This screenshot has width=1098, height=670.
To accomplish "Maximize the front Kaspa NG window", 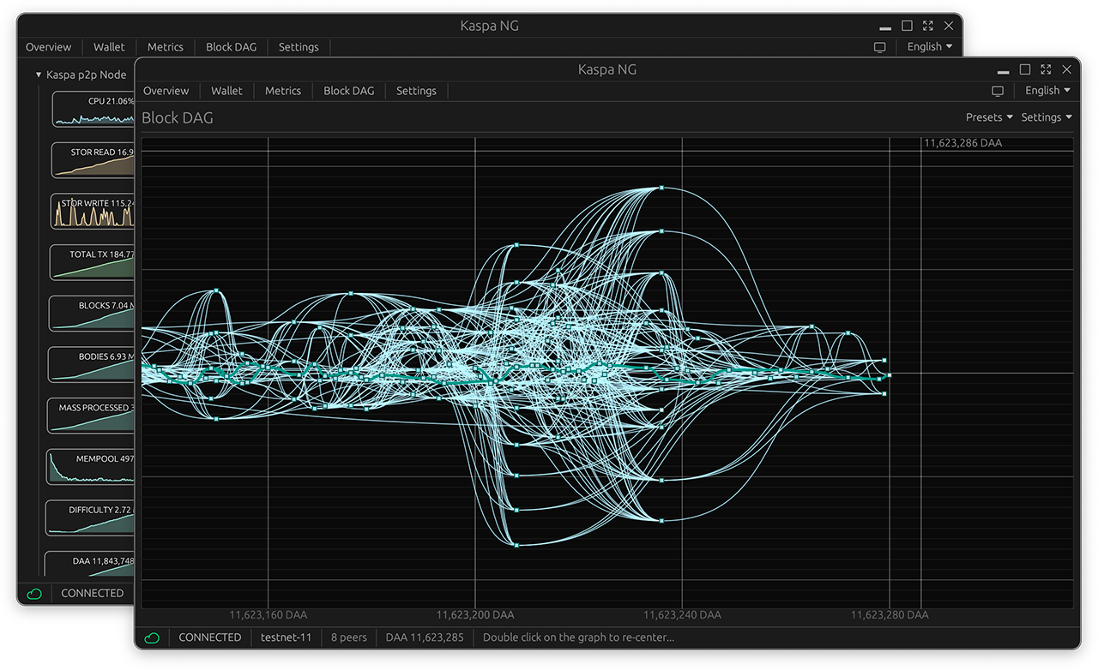I will coord(1025,69).
